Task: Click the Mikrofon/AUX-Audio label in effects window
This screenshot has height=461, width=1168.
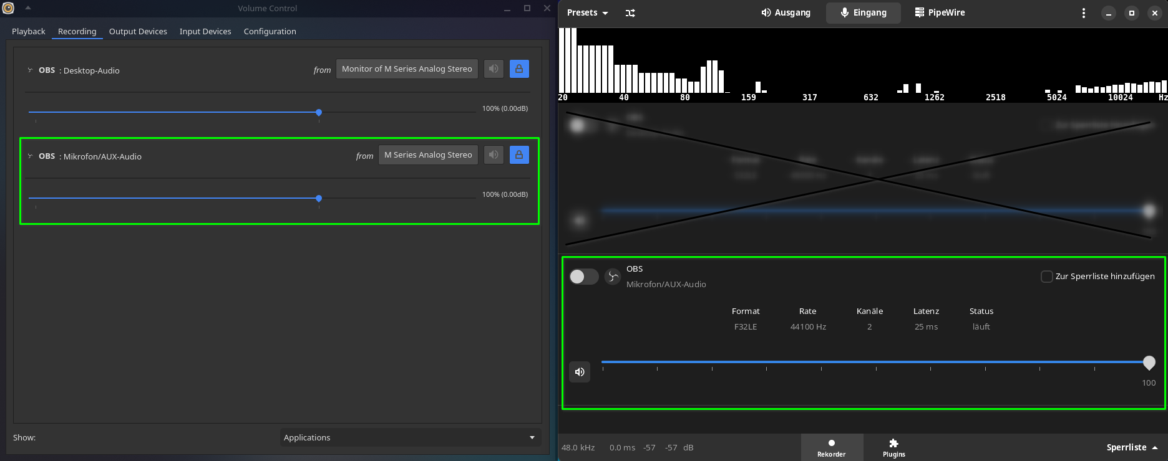Action: (666, 284)
